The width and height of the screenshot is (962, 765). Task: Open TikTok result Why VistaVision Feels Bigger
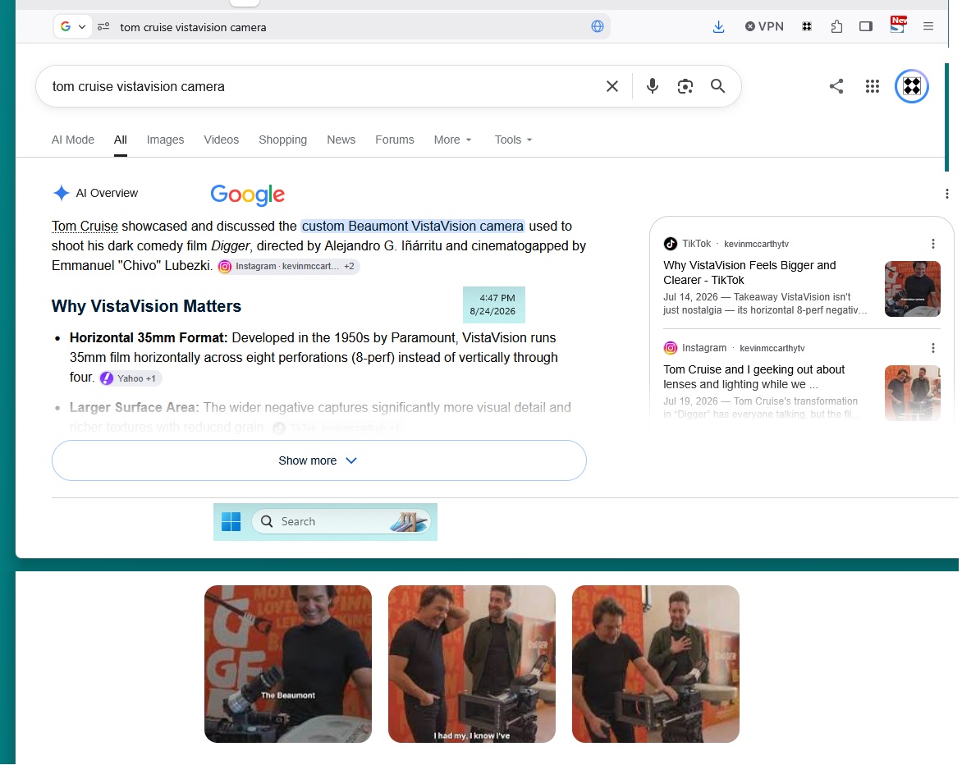coord(749,273)
